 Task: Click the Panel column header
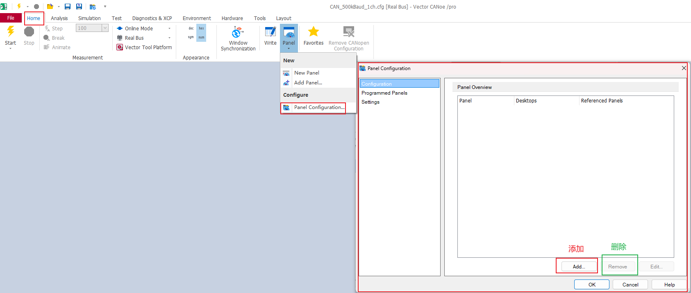(x=486, y=100)
